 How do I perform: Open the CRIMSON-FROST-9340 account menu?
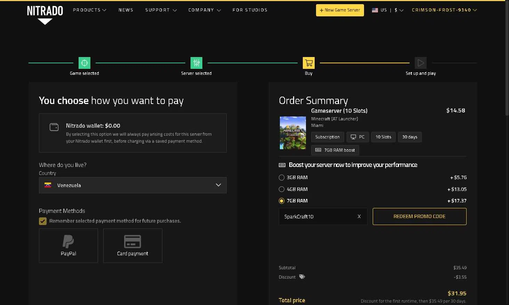click(x=444, y=10)
